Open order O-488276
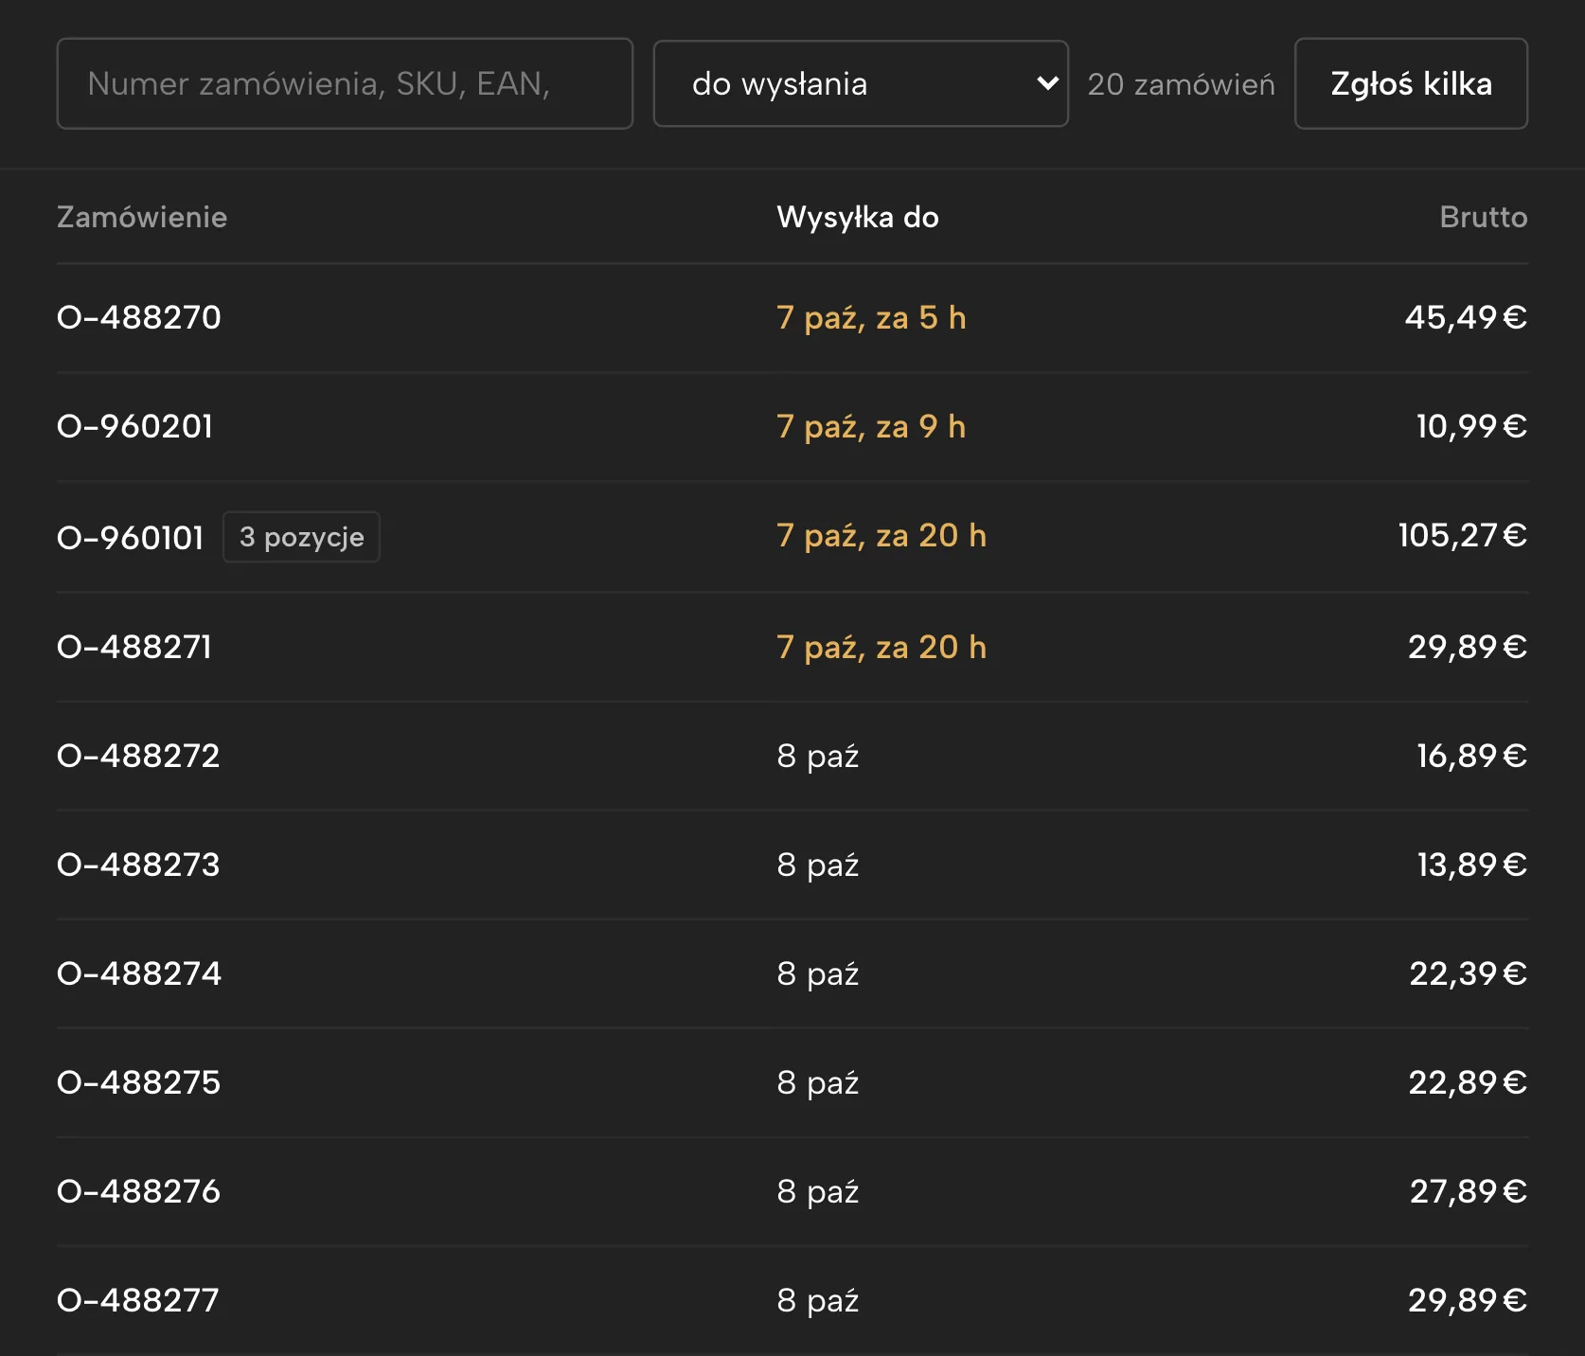This screenshot has width=1585, height=1356. coord(139,1191)
